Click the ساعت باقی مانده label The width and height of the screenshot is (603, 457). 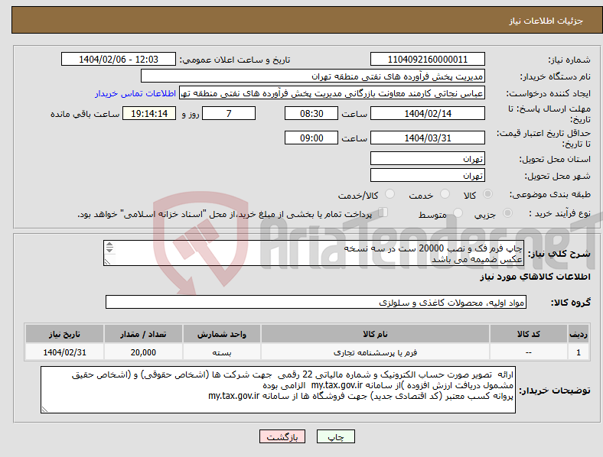tap(85, 114)
